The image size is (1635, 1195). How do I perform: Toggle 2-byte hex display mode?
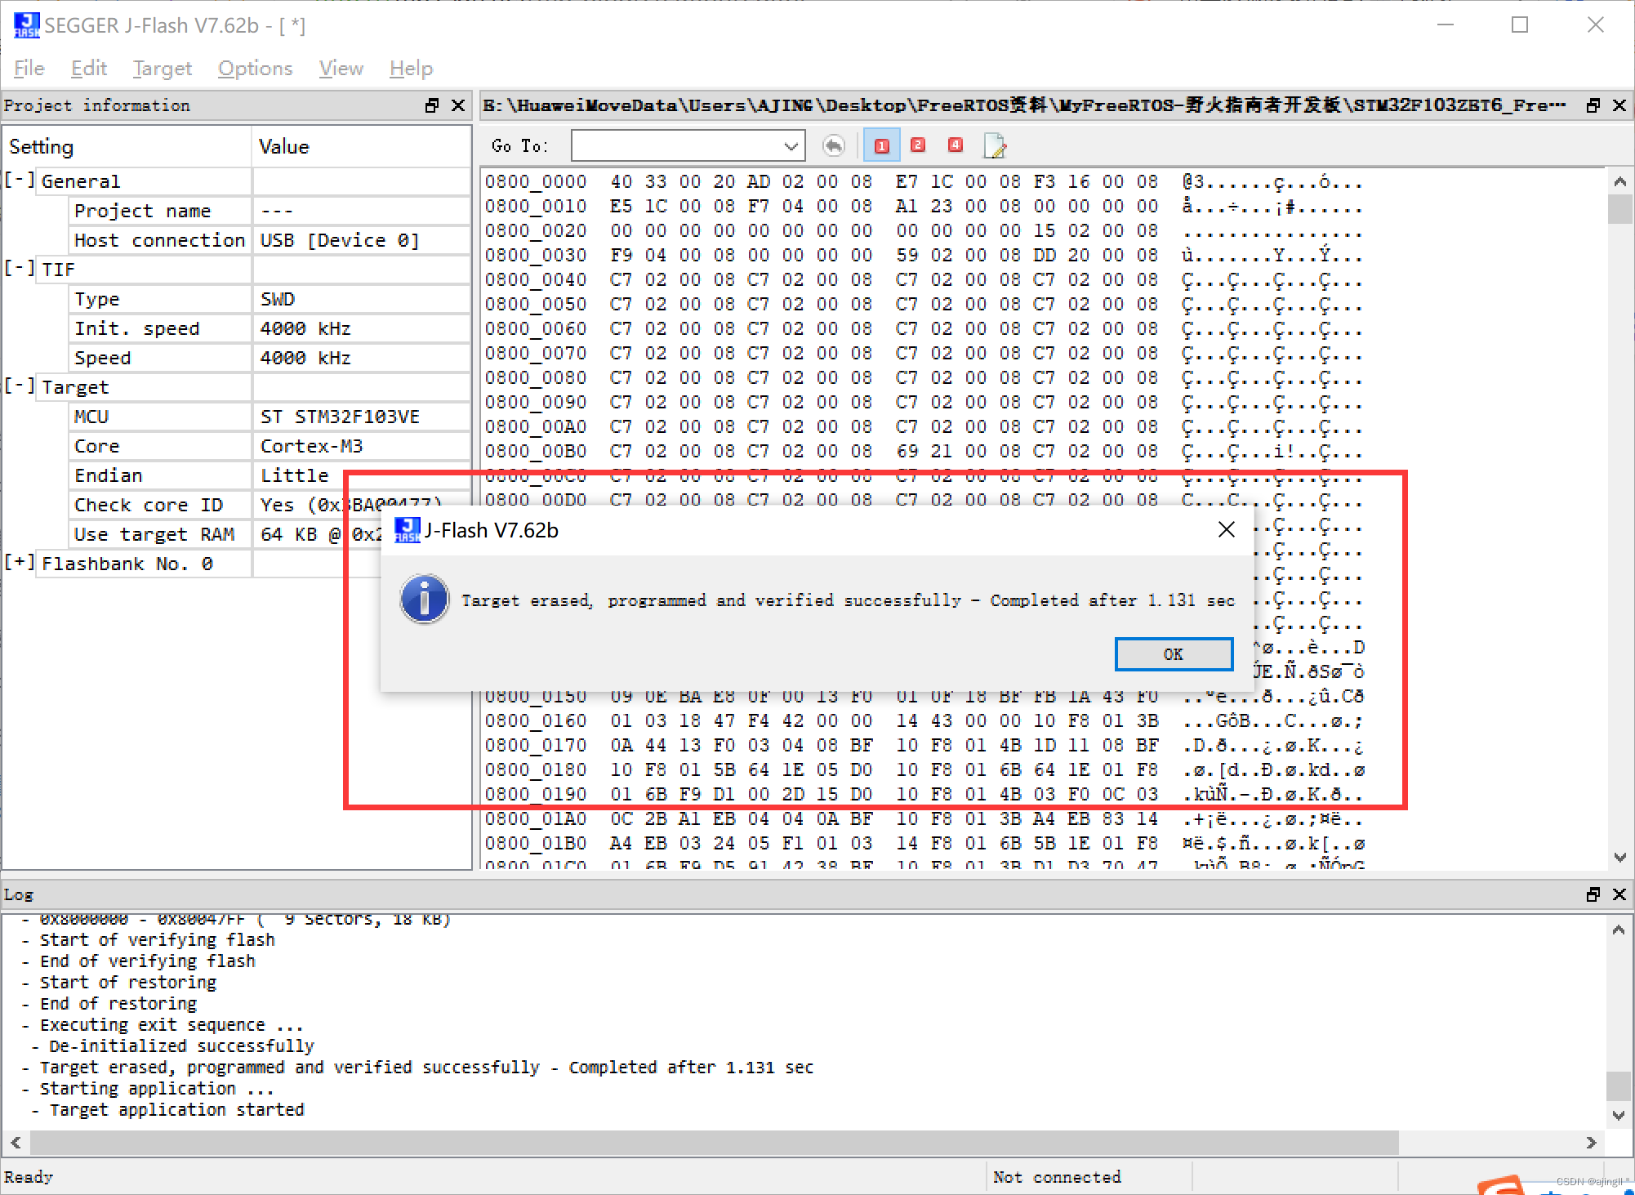pos(917,145)
